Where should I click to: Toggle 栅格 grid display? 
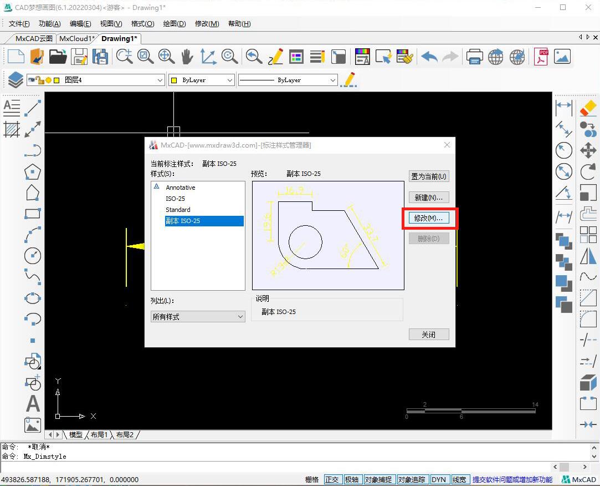click(x=312, y=479)
